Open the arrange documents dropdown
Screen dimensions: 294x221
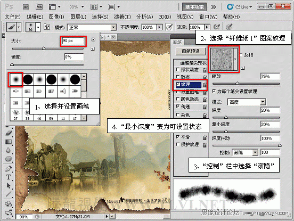[96, 7]
